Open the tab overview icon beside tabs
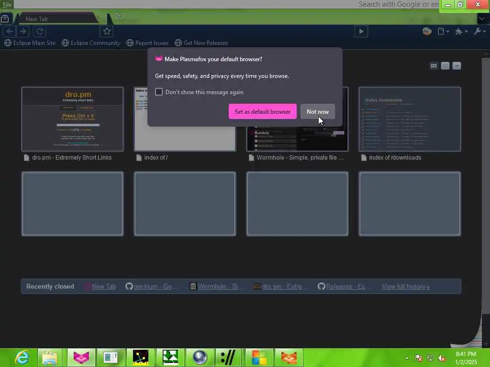Viewport: 490px width, 367px height. coord(5,19)
